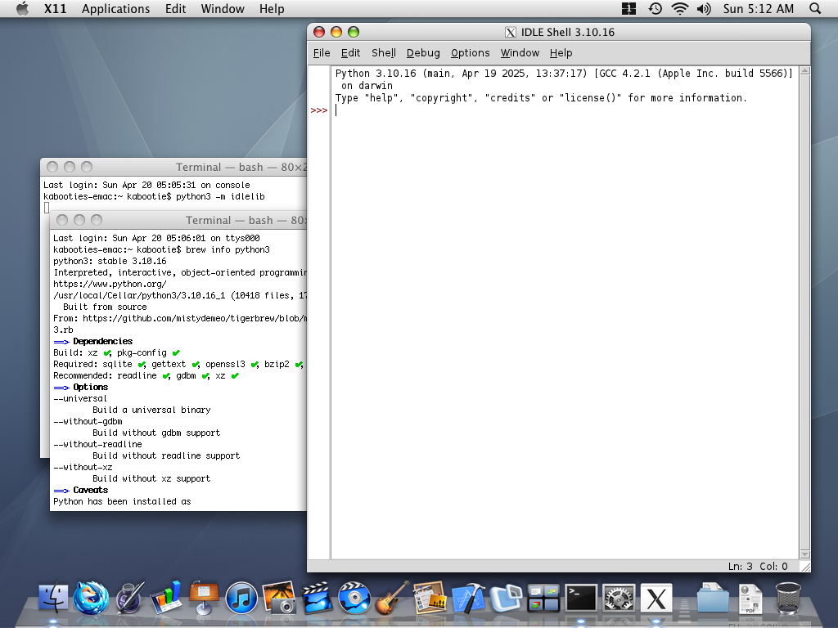Open the Edit menu in macOS menu bar
Screen dimensions: 838x628
[x=175, y=8]
